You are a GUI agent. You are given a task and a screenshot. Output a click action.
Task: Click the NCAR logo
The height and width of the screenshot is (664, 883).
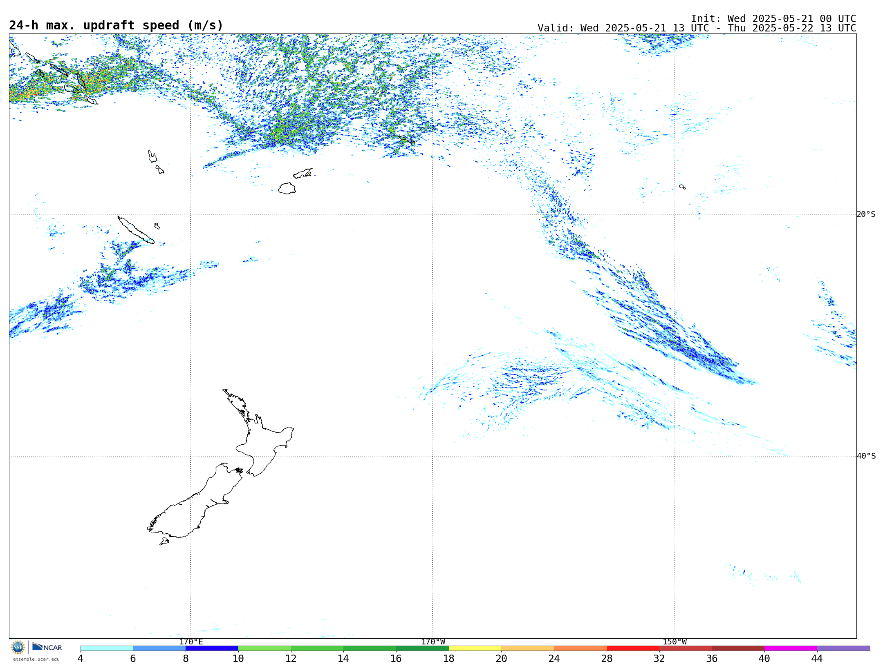[47, 647]
